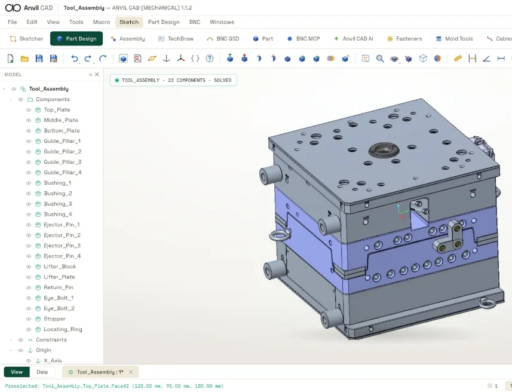Open the Part Design menu in the menu bar
Viewport: 512px width, 392px height.
point(164,22)
